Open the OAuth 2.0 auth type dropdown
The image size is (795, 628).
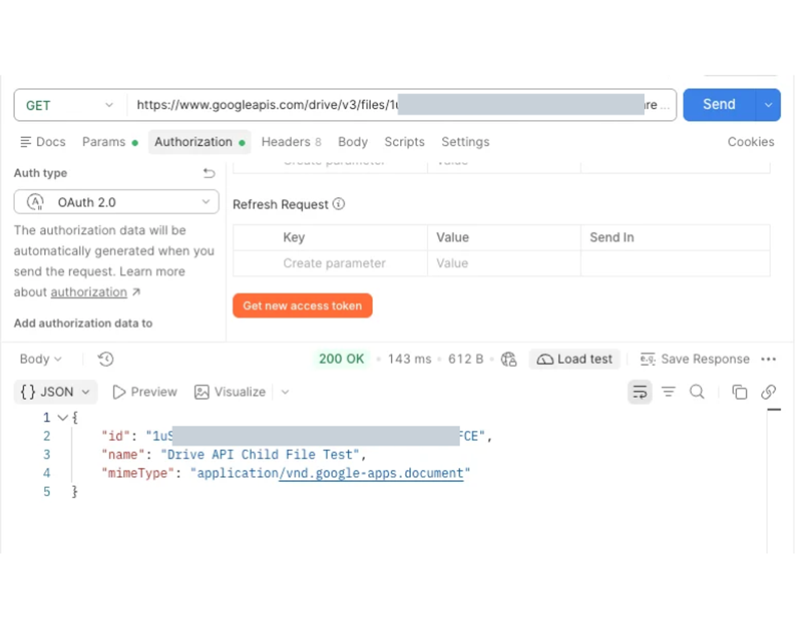point(116,202)
